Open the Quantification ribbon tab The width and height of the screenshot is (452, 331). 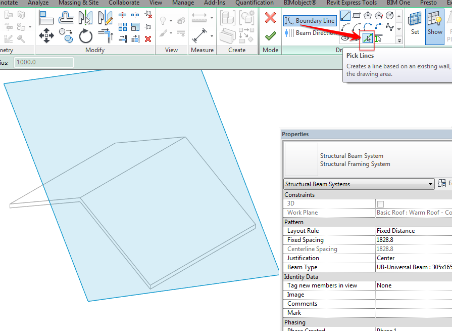(x=255, y=3)
